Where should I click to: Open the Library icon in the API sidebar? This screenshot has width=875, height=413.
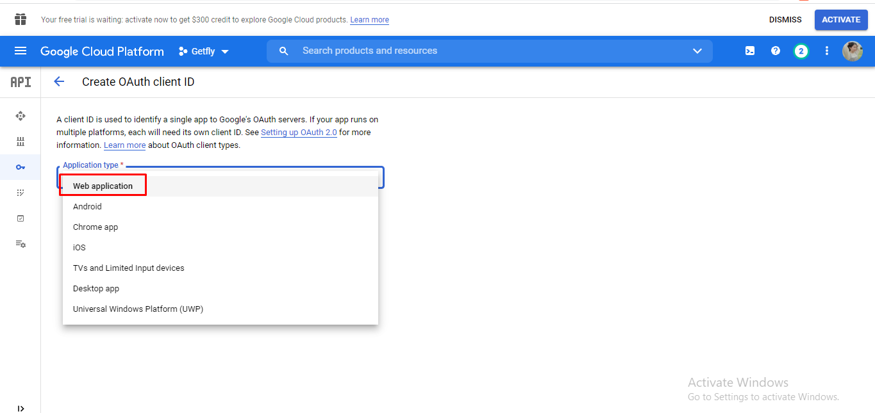pos(21,142)
